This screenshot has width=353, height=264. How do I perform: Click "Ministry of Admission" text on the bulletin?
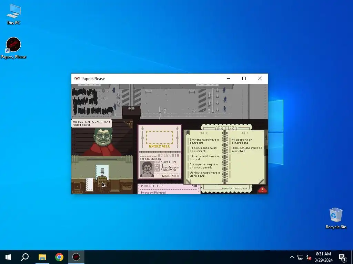point(234,189)
